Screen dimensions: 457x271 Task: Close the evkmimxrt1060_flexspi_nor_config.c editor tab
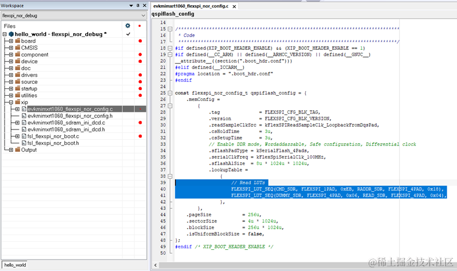[234, 6]
